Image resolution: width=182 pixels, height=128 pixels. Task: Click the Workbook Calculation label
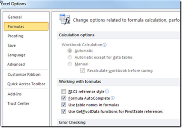click(82, 45)
